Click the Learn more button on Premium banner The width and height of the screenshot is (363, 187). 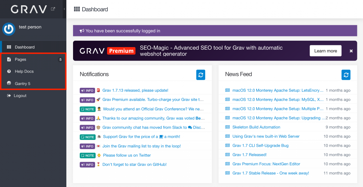point(325,51)
